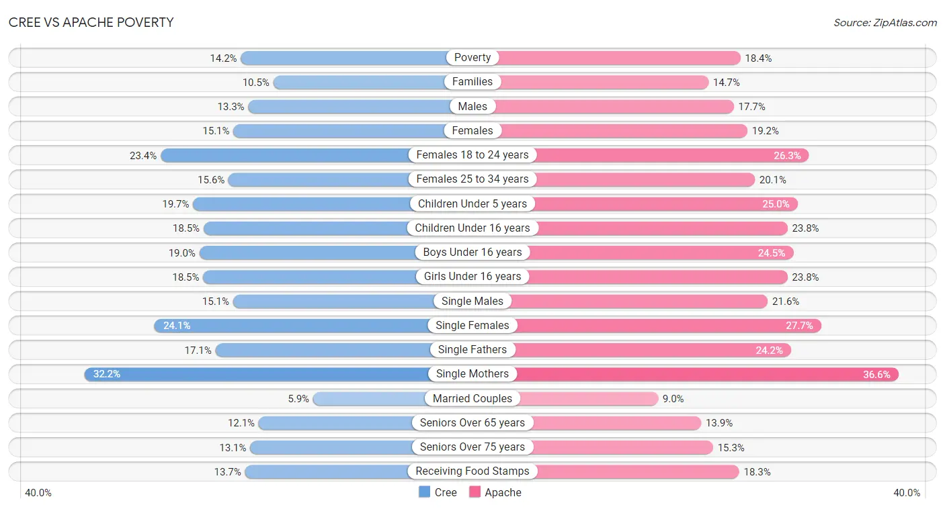
Task: Toggle the Apache legend color swatch
Action: [475, 492]
